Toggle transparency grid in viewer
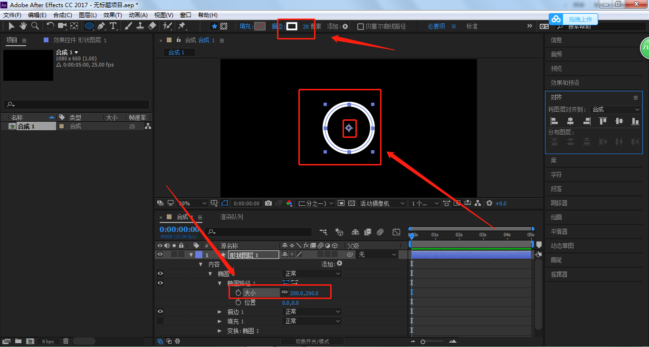Viewport: 649px width, 347px height. 352,203
